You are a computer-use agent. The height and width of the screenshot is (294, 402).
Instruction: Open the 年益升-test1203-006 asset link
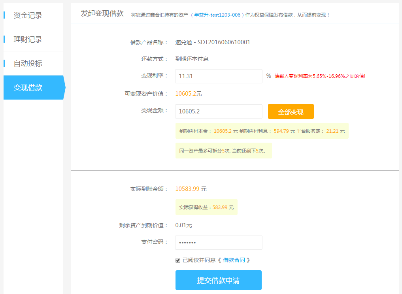pyautogui.click(x=217, y=15)
